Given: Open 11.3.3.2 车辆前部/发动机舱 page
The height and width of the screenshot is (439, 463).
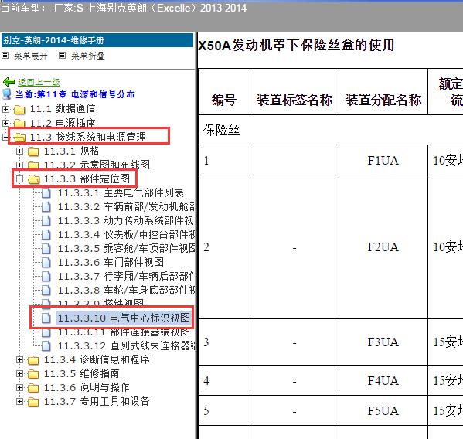Looking at the screenshot, I should 127,207.
